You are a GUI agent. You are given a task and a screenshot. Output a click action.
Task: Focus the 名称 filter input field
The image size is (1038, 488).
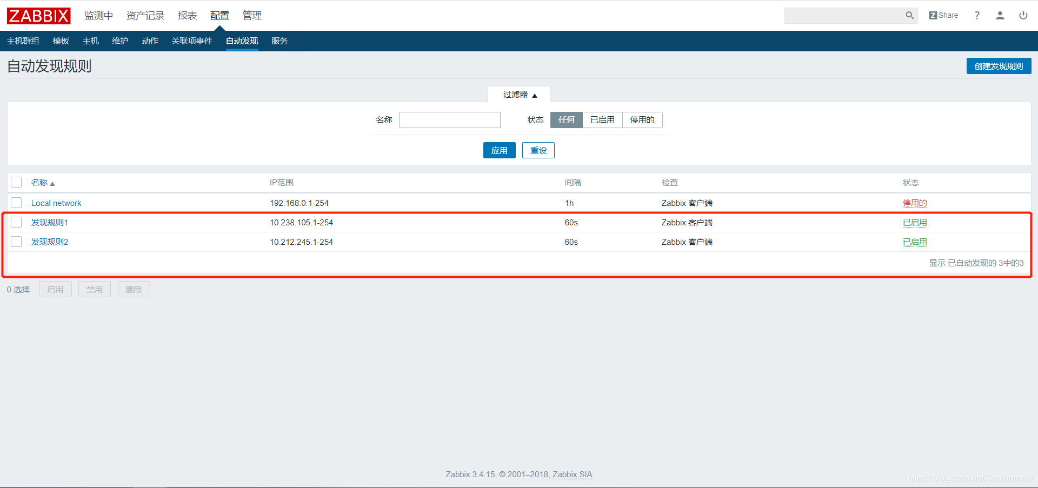tap(450, 120)
